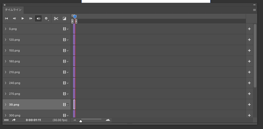Choose a transition with the fade icon
Image resolution: width=263 pixels, height=129 pixels.
64,19
